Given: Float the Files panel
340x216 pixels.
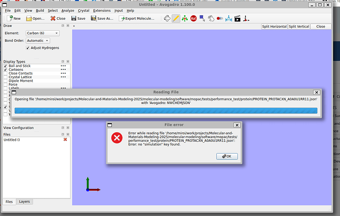Looking at the screenshot, I should (x=63, y=134).
